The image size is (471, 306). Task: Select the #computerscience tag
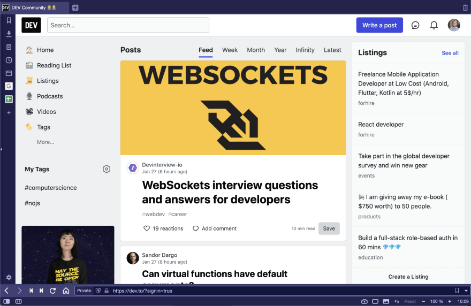(51, 188)
